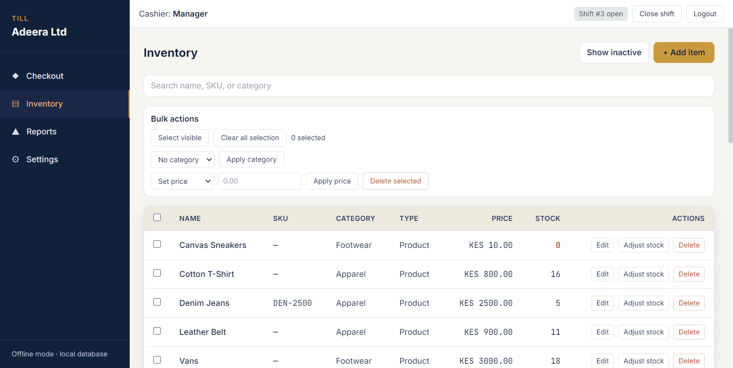
Task: Click Apply price button
Action: [332, 181]
